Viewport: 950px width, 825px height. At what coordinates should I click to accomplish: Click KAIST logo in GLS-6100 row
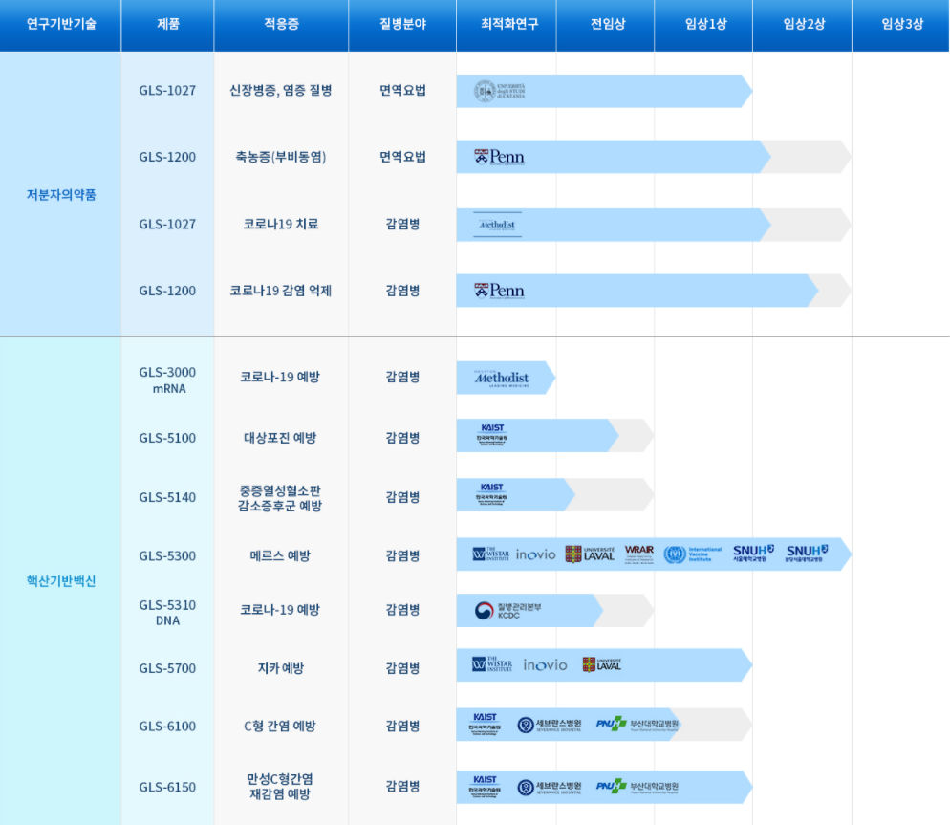tap(485, 724)
